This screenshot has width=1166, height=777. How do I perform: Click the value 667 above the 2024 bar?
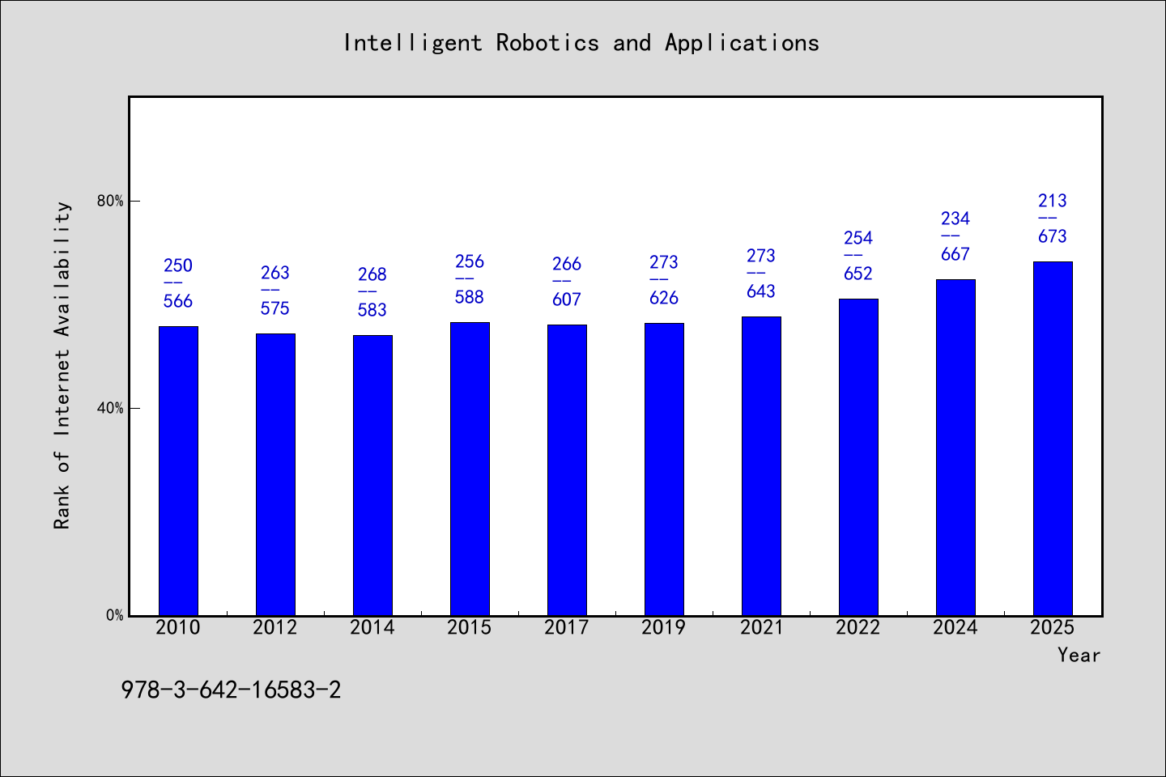coord(955,254)
